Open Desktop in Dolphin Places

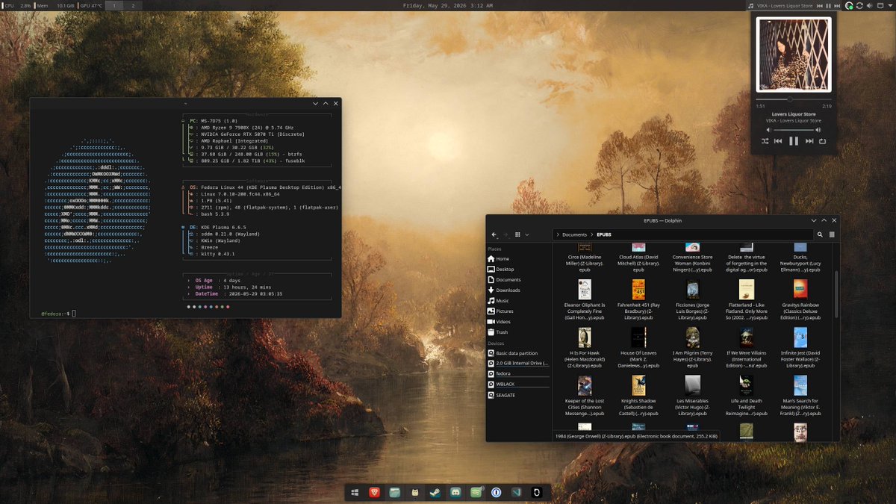[x=518, y=270]
